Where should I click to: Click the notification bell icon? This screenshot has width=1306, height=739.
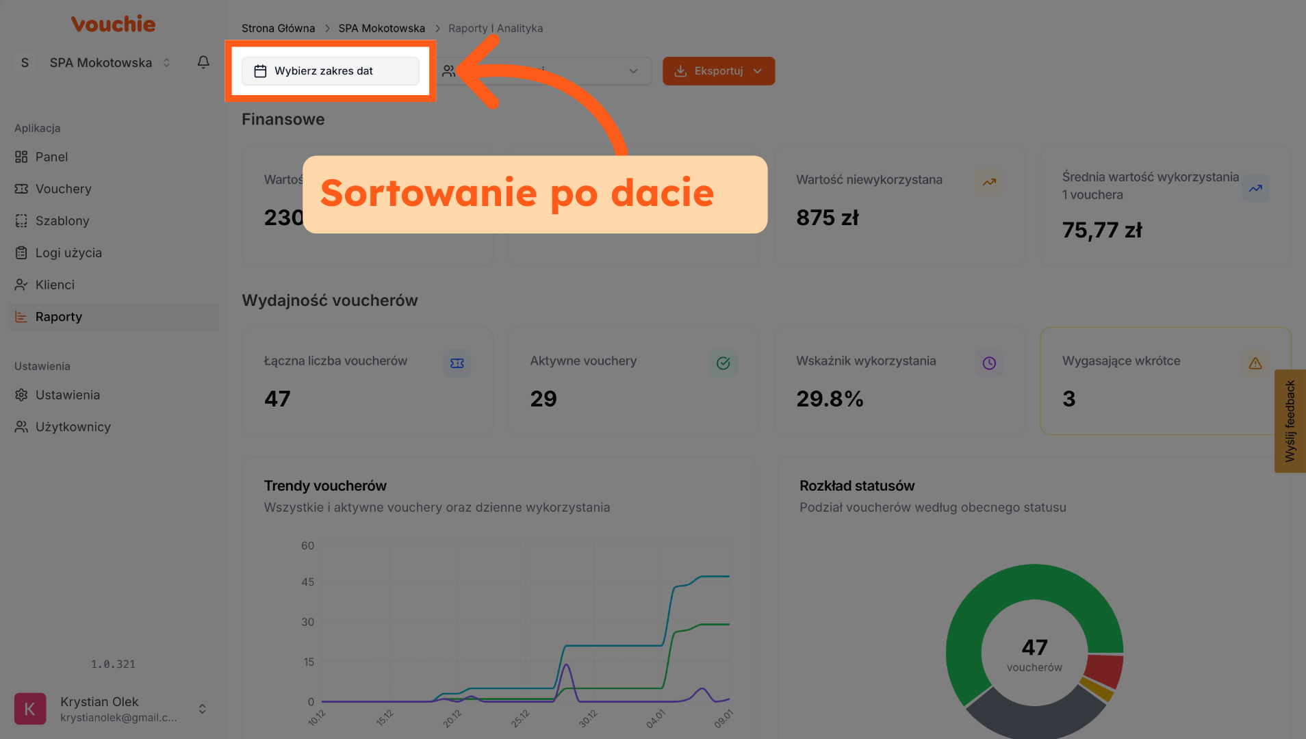coord(203,62)
